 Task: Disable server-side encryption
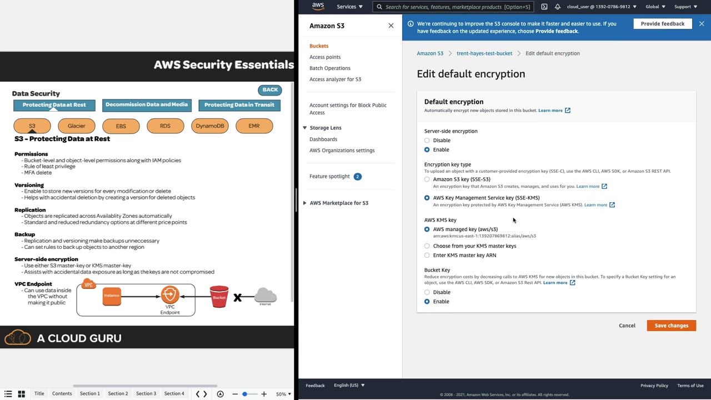pos(427,141)
